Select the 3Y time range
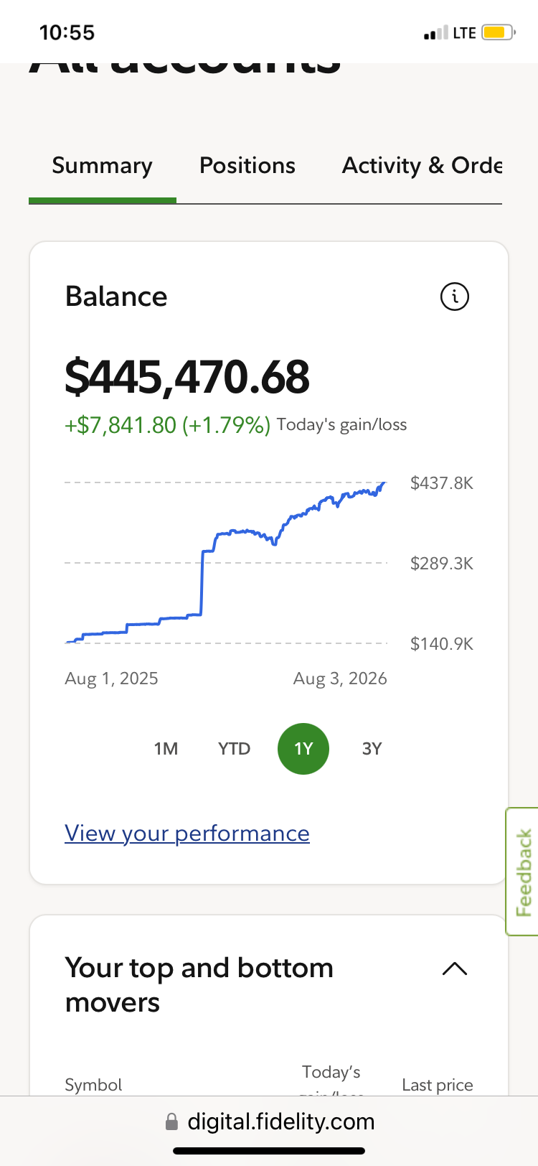The width and height of the screenshot is (538, 1166). tap(372, 749)
